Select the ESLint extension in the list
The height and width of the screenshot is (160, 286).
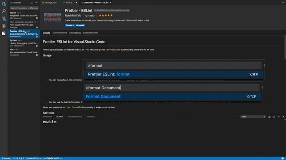tap(24, 16)
